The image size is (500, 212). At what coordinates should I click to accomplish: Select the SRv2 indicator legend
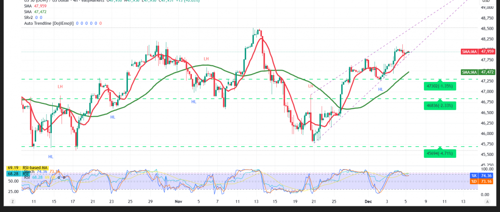click(x=31, y=18)
